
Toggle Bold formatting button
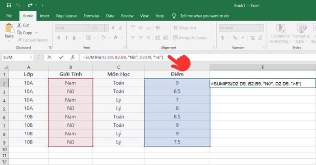pyautogui.click(x=58, y=38)
